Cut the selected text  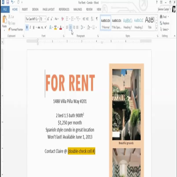point(11,17)
